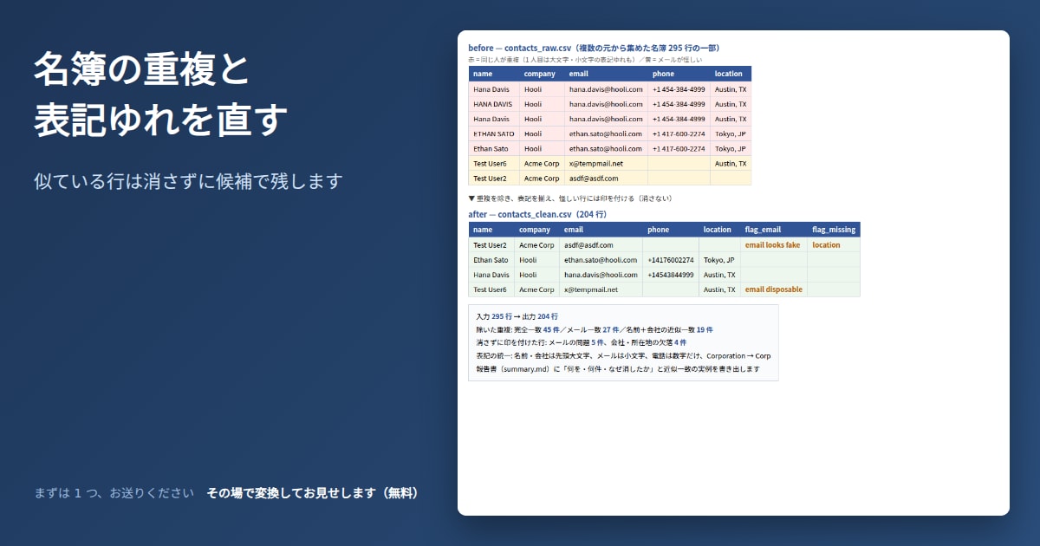Click 'x@tempmail.net' in the after table

click(591, 289)
